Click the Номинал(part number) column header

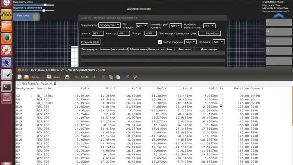[x=113, y=49]
